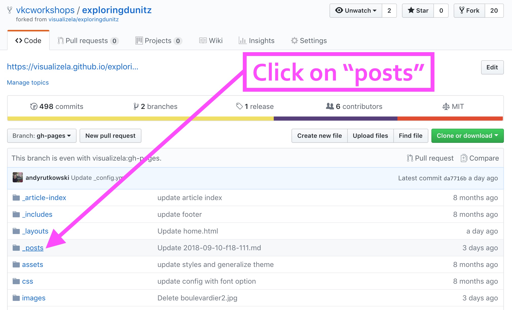This screenshot has height=310, width=512.
Task: Click the branches icon
Action: (136, 106)
